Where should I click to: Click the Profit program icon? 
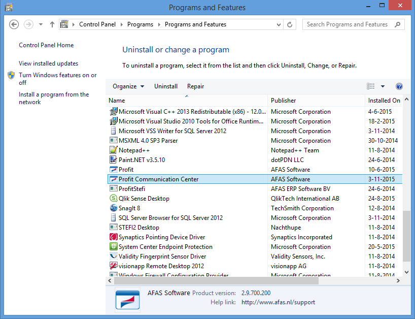pyautogui.click(x=114, y=170)
